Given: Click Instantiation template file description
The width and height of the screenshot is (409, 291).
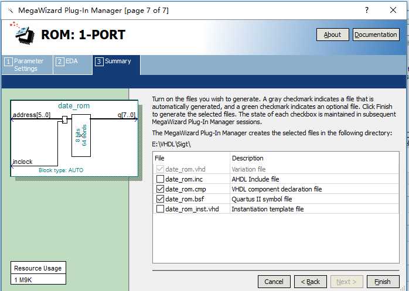Looking at the screenshot, I should tap(268, 209).
